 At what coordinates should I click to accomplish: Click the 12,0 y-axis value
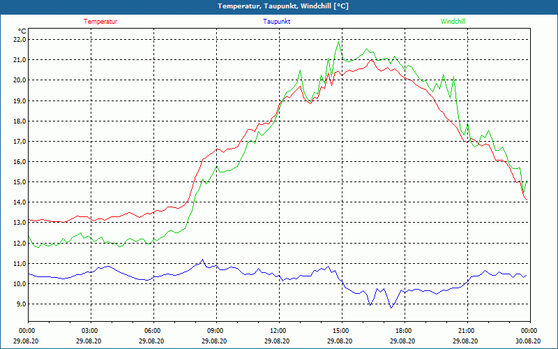[20, 243]
